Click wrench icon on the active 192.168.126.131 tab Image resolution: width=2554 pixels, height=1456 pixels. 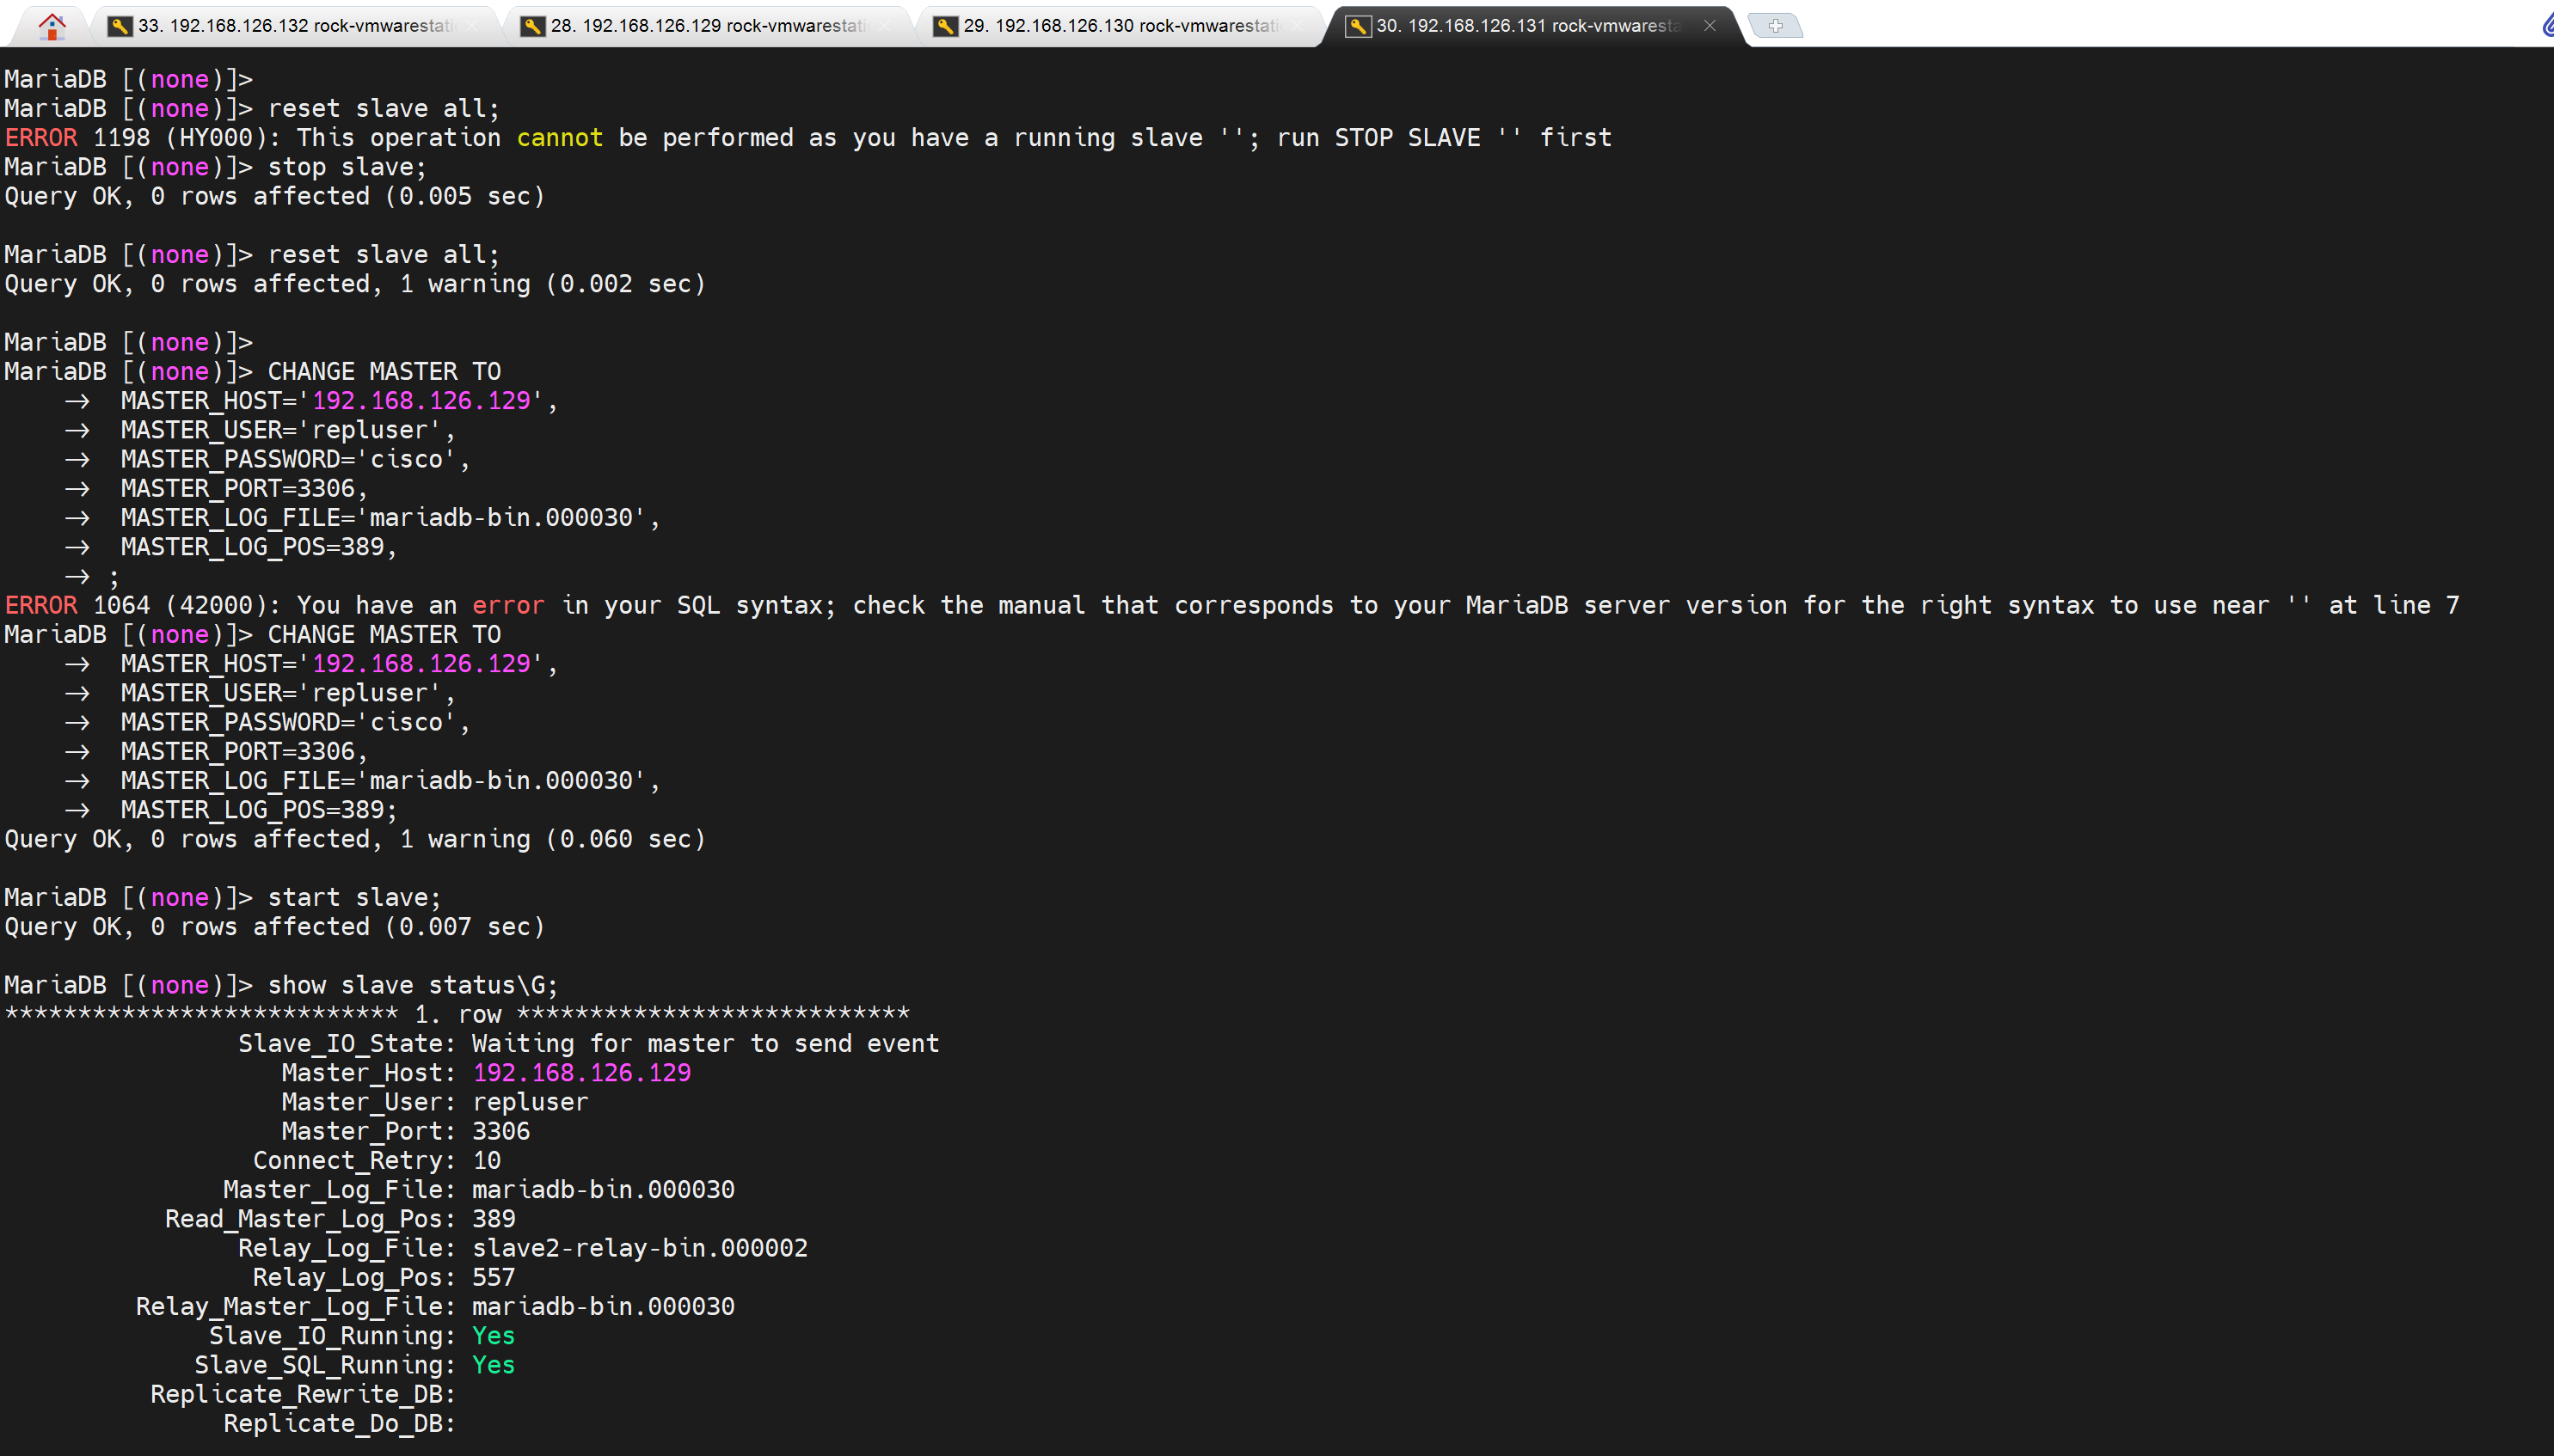pos(1358,26)
